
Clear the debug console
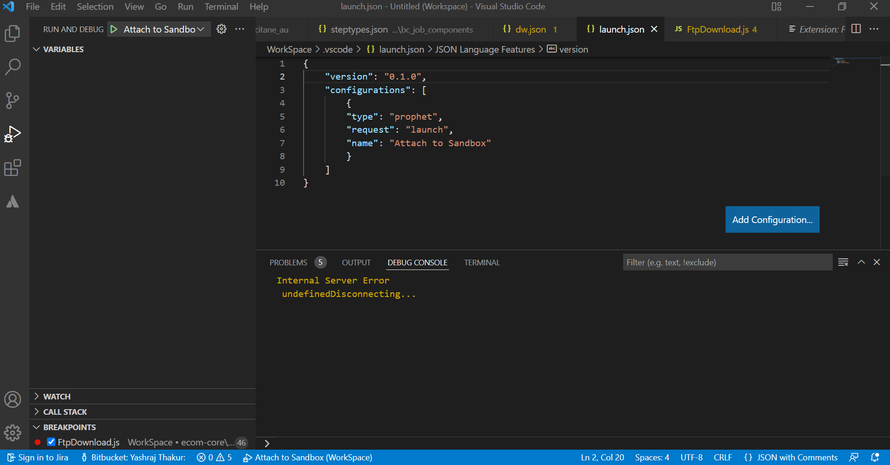[843, 262]
